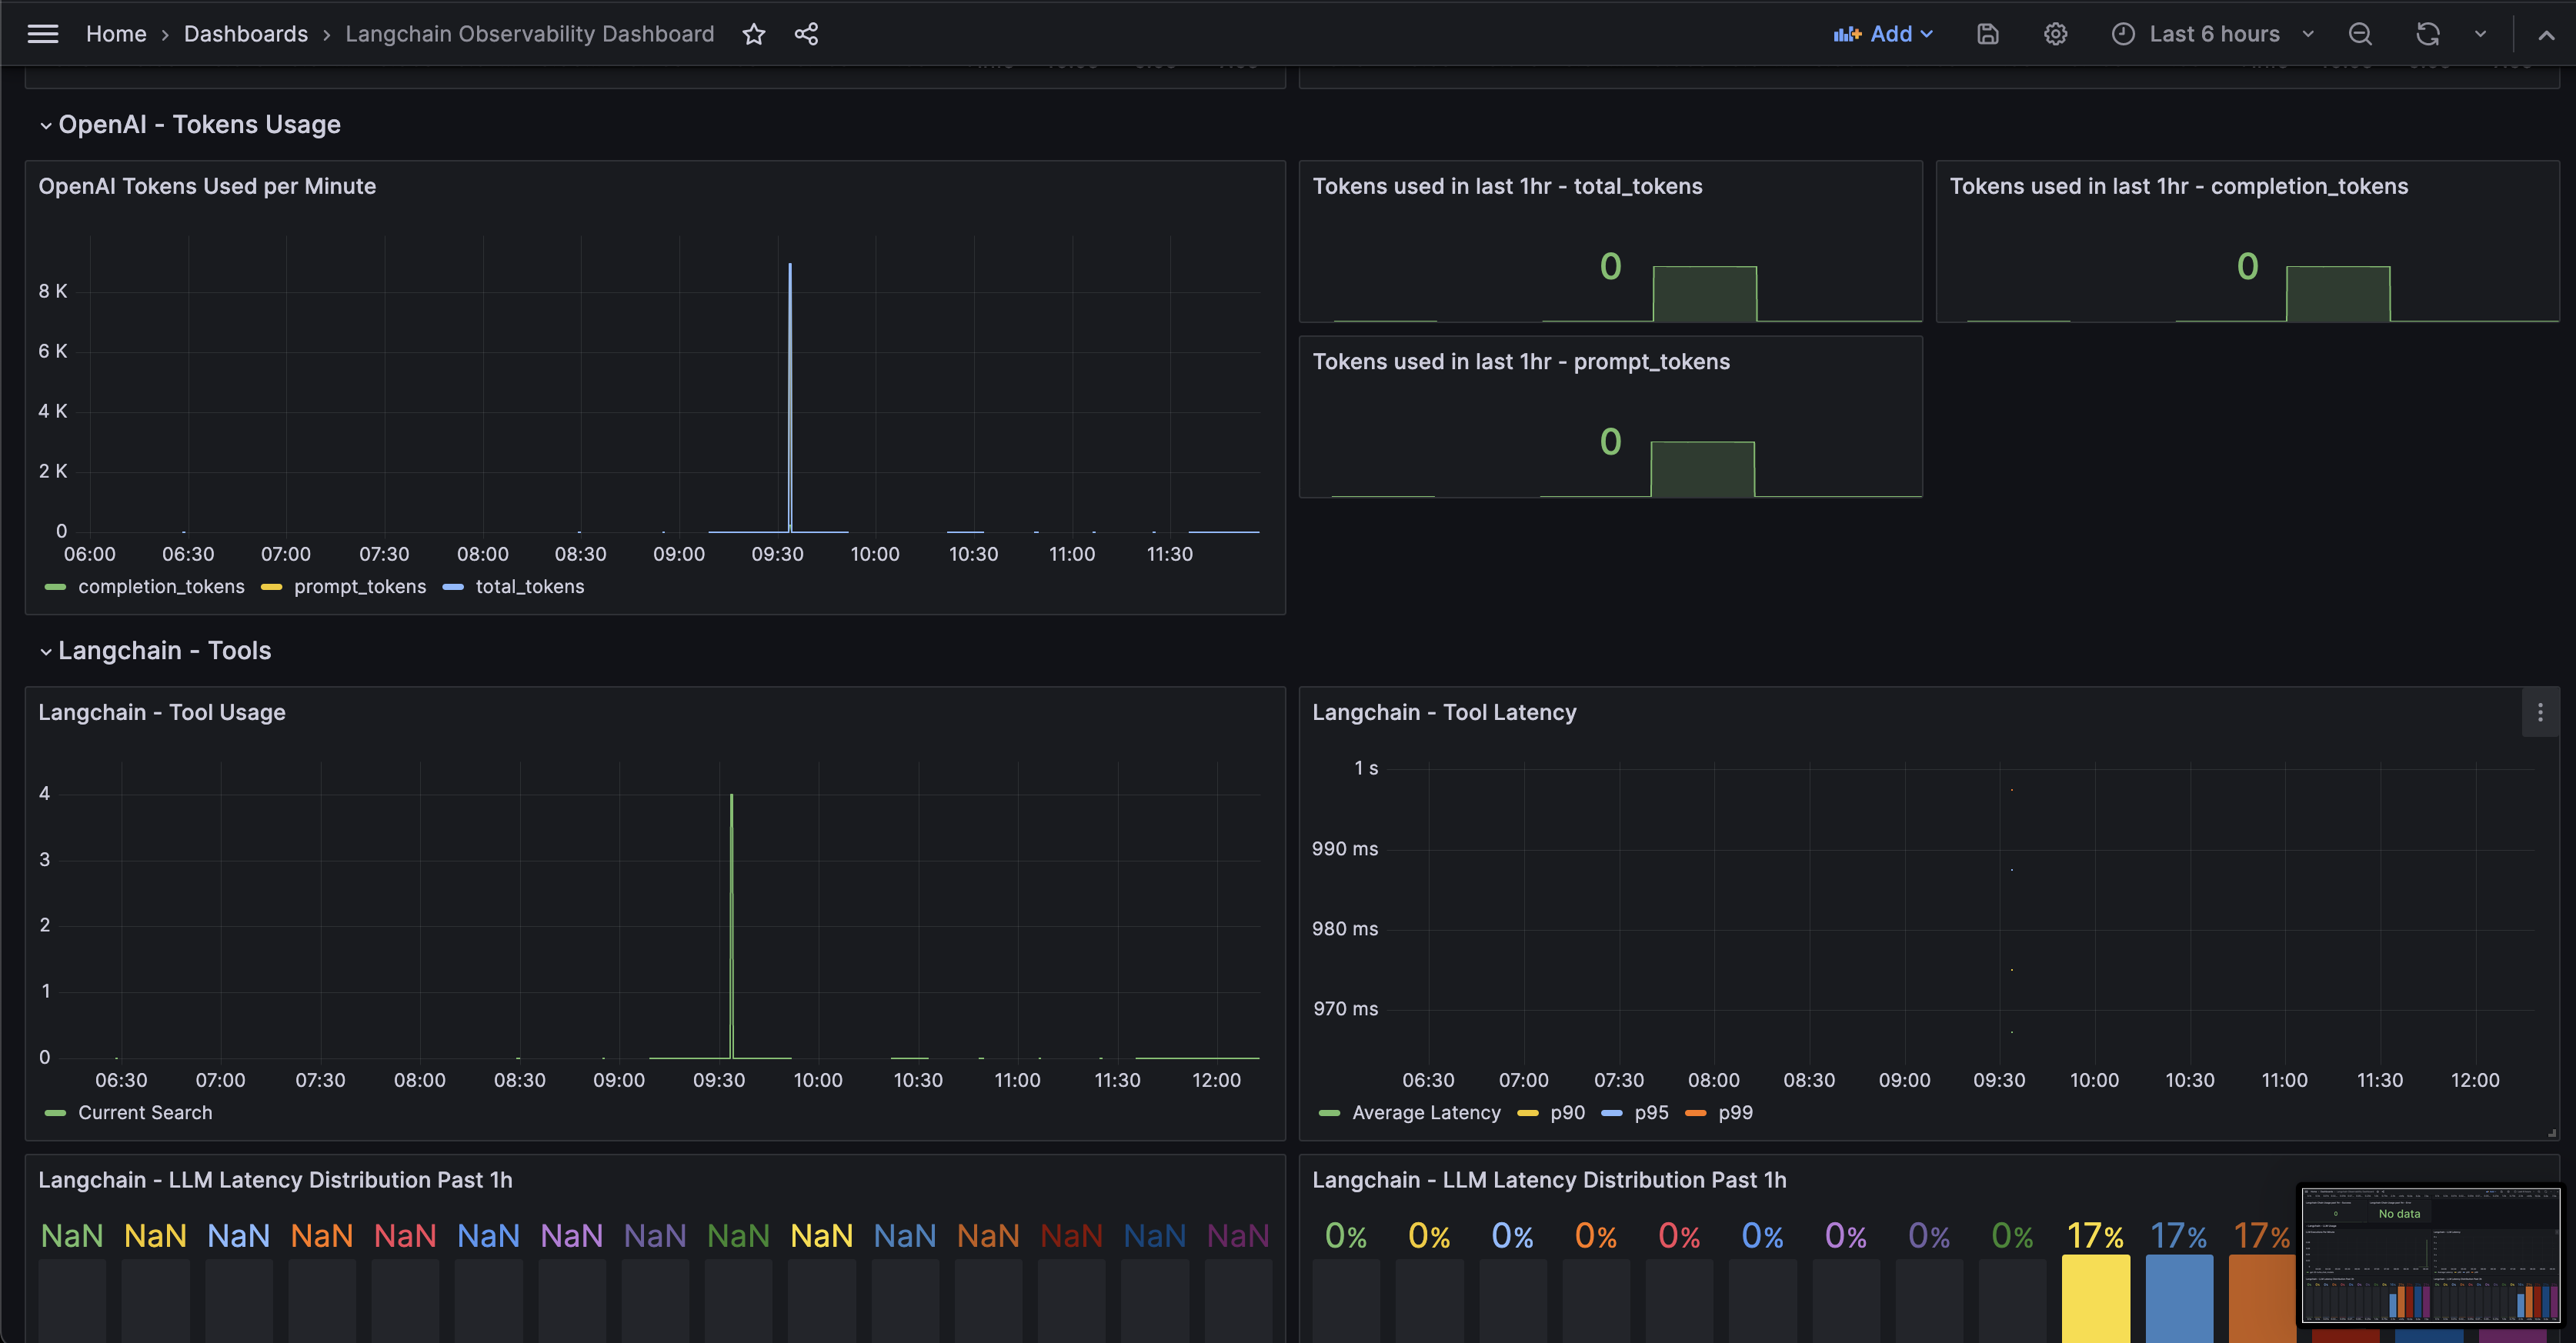Open the hamburger navigation menu
Screen dimensions: 2576x1343
point(42,34)
